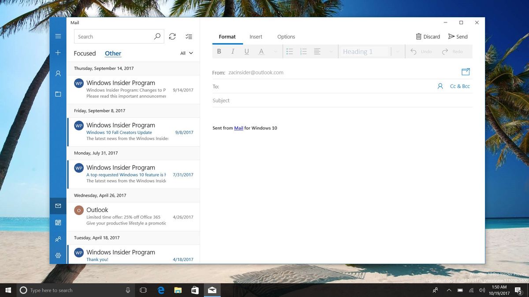The width and height of the screenshot is (529, 297).
Task: Send the email
Action: (x=458, y=37)
